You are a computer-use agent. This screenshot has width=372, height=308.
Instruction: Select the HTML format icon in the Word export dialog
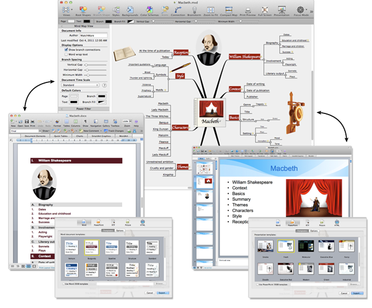143,221
